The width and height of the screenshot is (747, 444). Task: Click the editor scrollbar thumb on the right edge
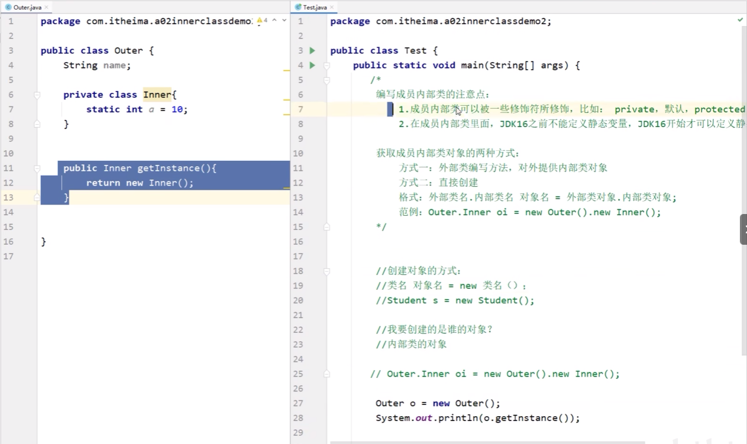pos(743,229)
